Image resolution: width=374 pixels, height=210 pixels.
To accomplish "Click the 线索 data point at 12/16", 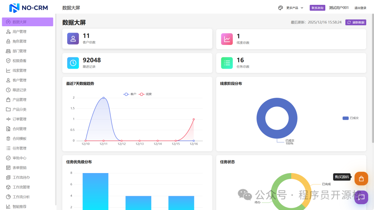I will (x=194, y=119).
